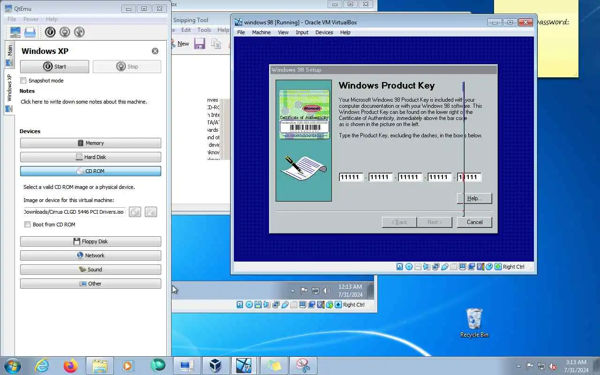Viewport: 600px width, 375px height.
Task: Close the Windows XP machine tab
Action: tap(155, 51)
